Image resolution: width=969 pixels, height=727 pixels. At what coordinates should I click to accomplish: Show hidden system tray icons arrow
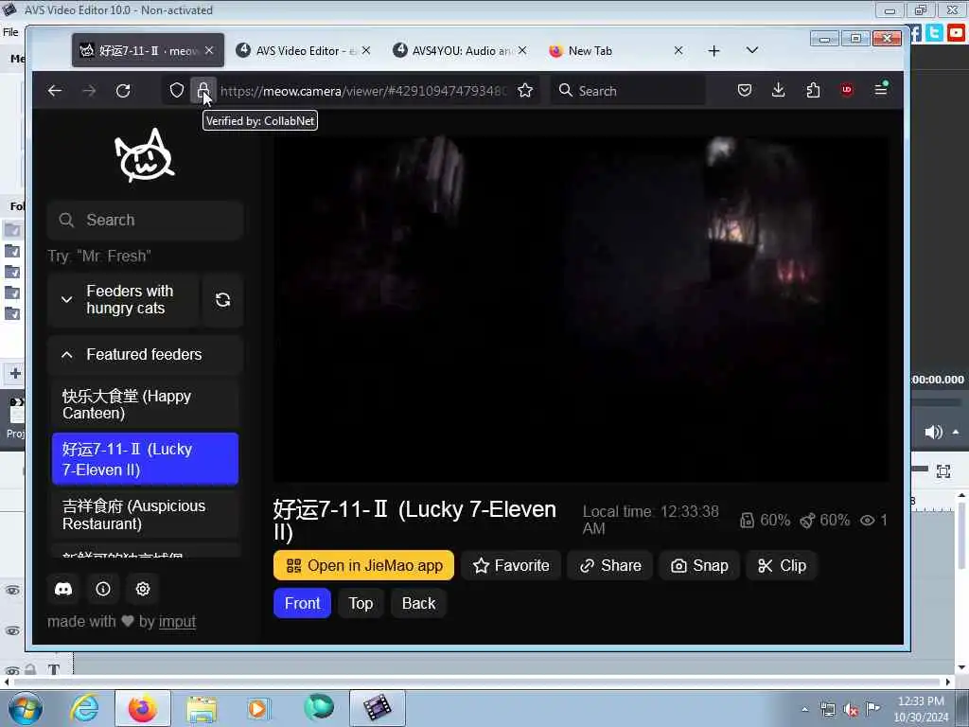click(804, 709)
